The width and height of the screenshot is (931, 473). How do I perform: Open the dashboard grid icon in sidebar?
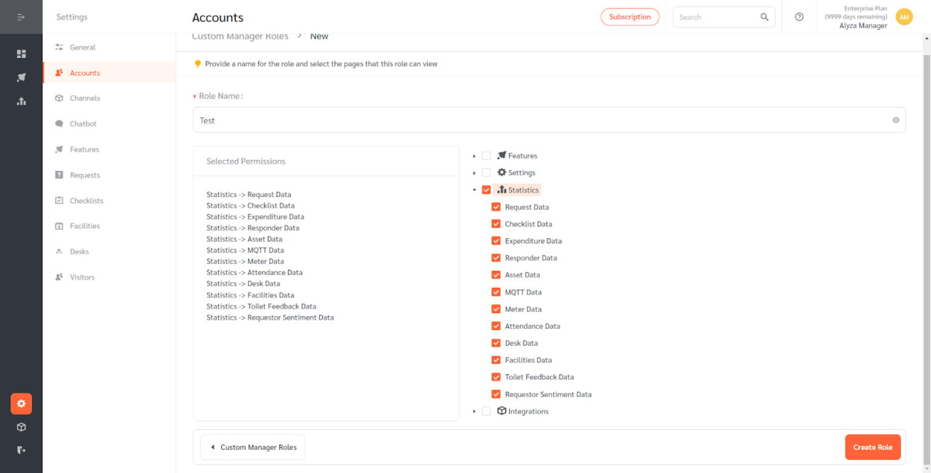pos(21,54)
